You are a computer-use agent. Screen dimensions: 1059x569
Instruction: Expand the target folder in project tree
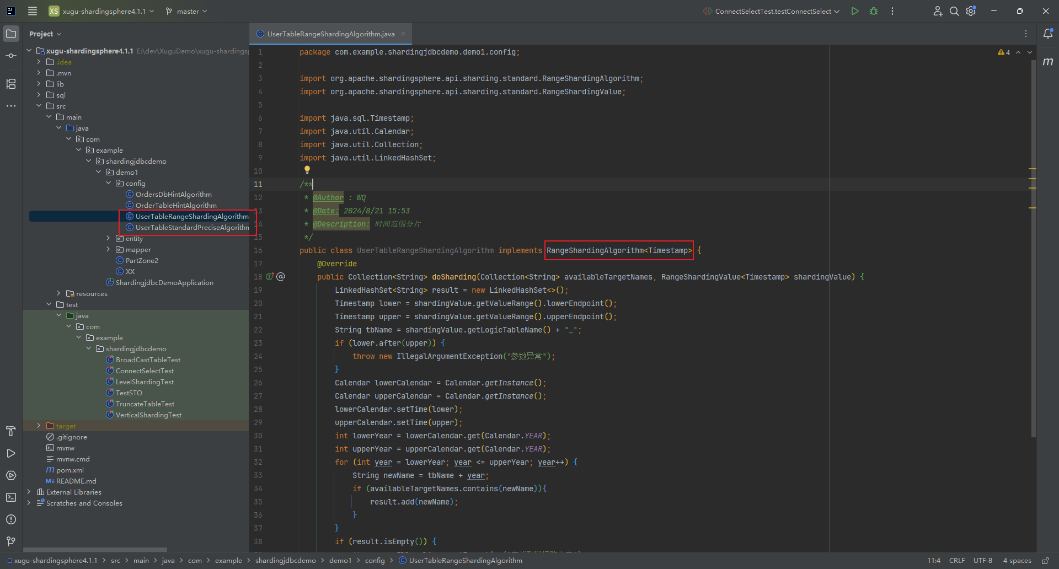(x=39, y=426)
